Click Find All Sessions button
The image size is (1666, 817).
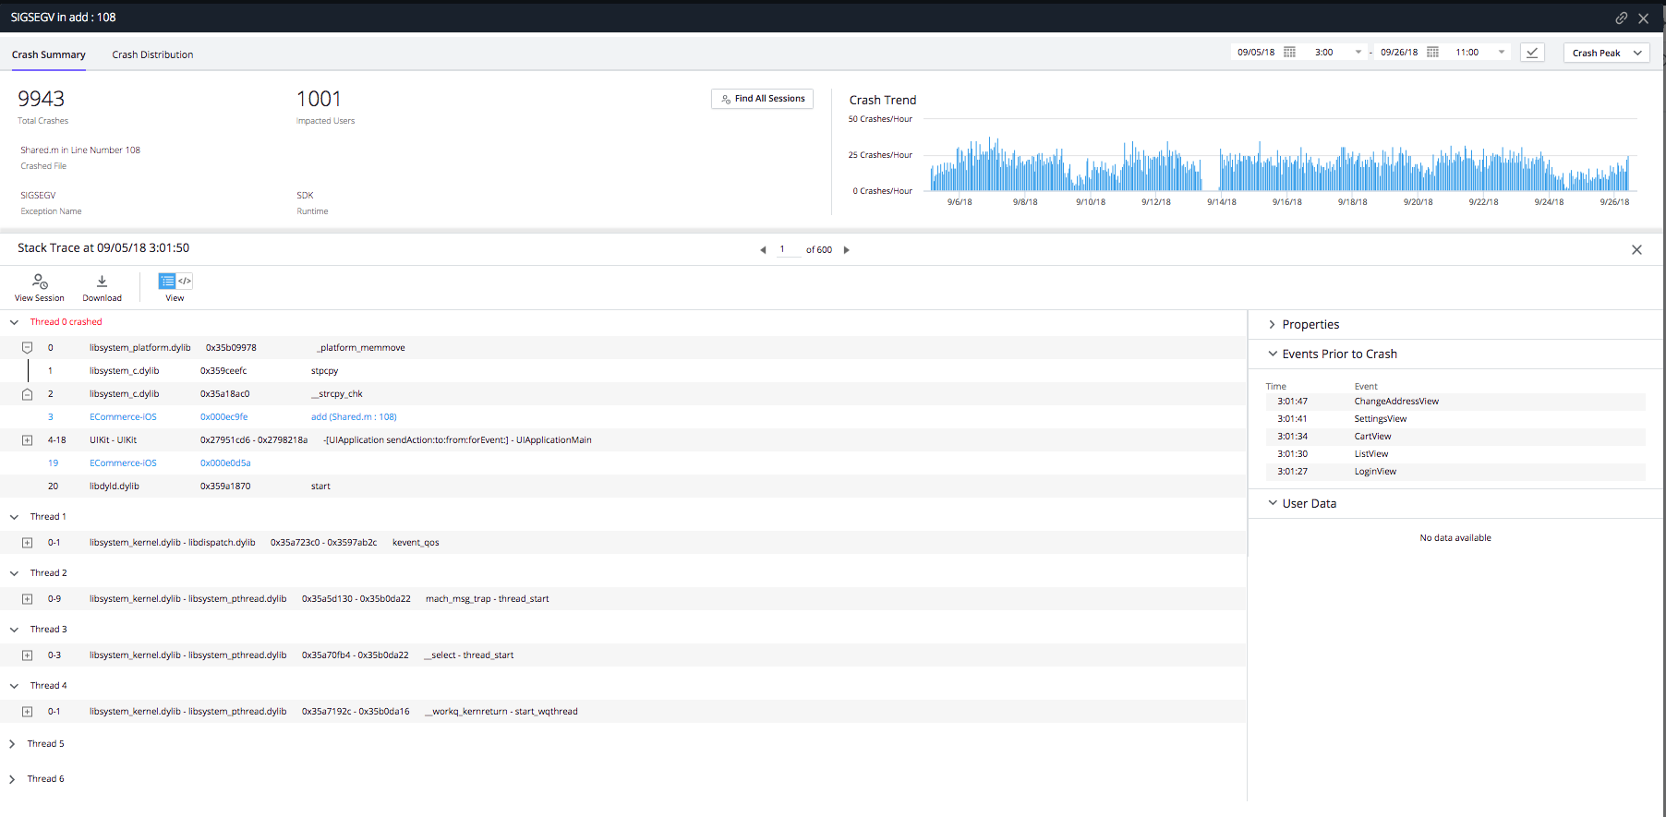(x=762, y=99)
